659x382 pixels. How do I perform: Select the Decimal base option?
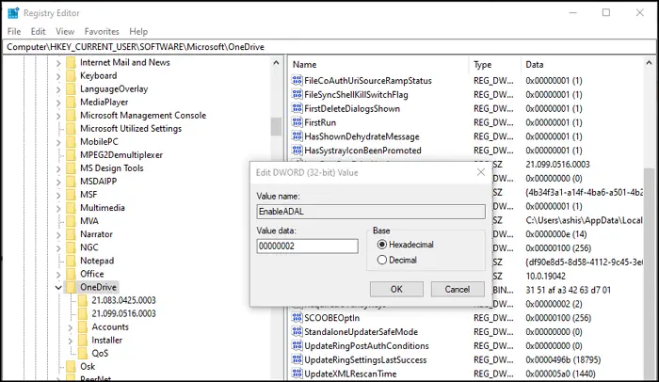(382, 260)
